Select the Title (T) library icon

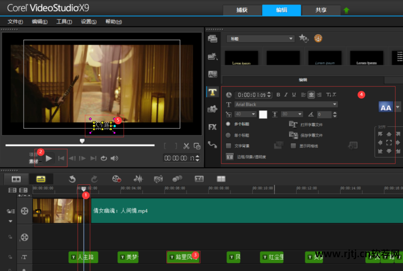click(x=213, y=92)
